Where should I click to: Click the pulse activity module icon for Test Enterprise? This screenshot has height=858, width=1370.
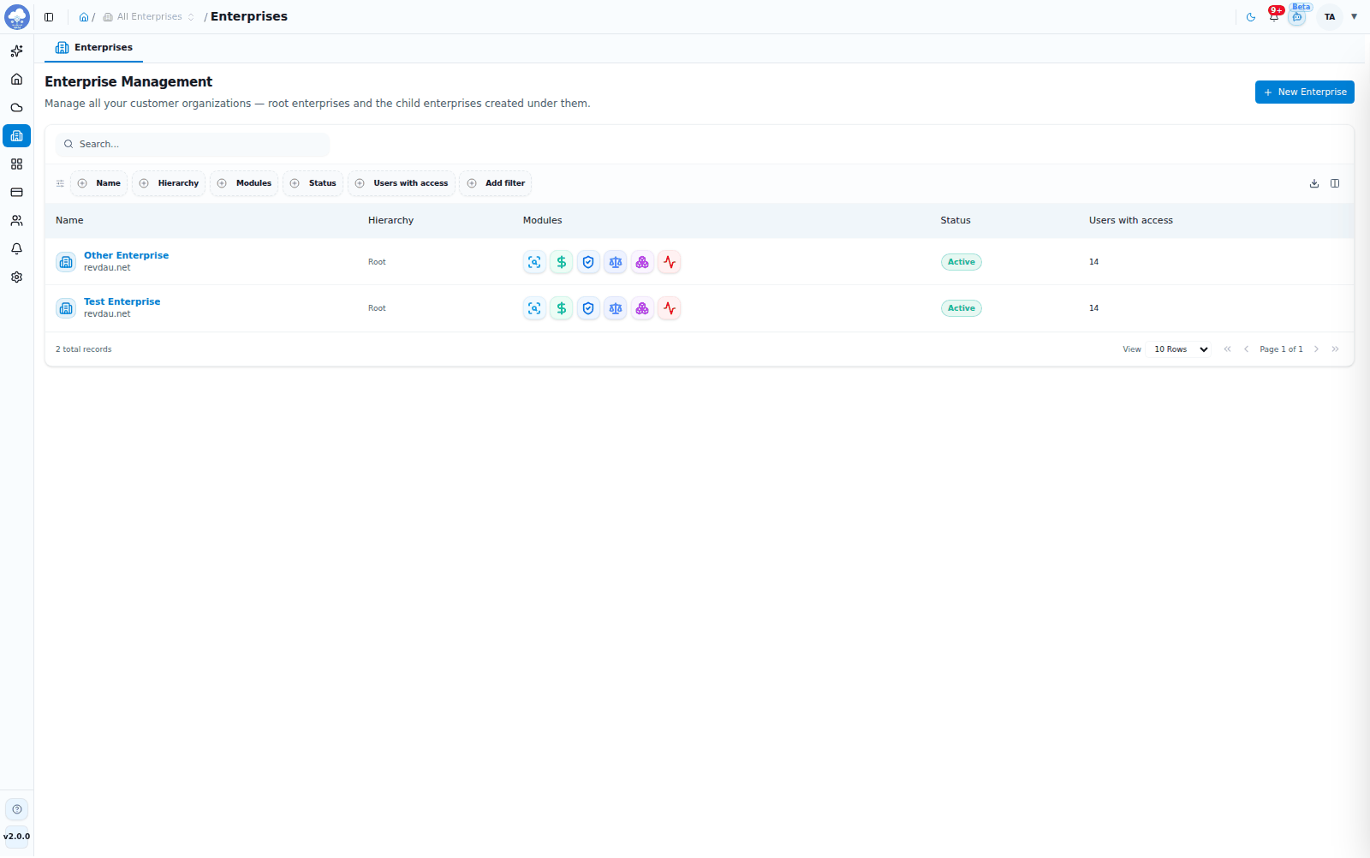[670, 308]
